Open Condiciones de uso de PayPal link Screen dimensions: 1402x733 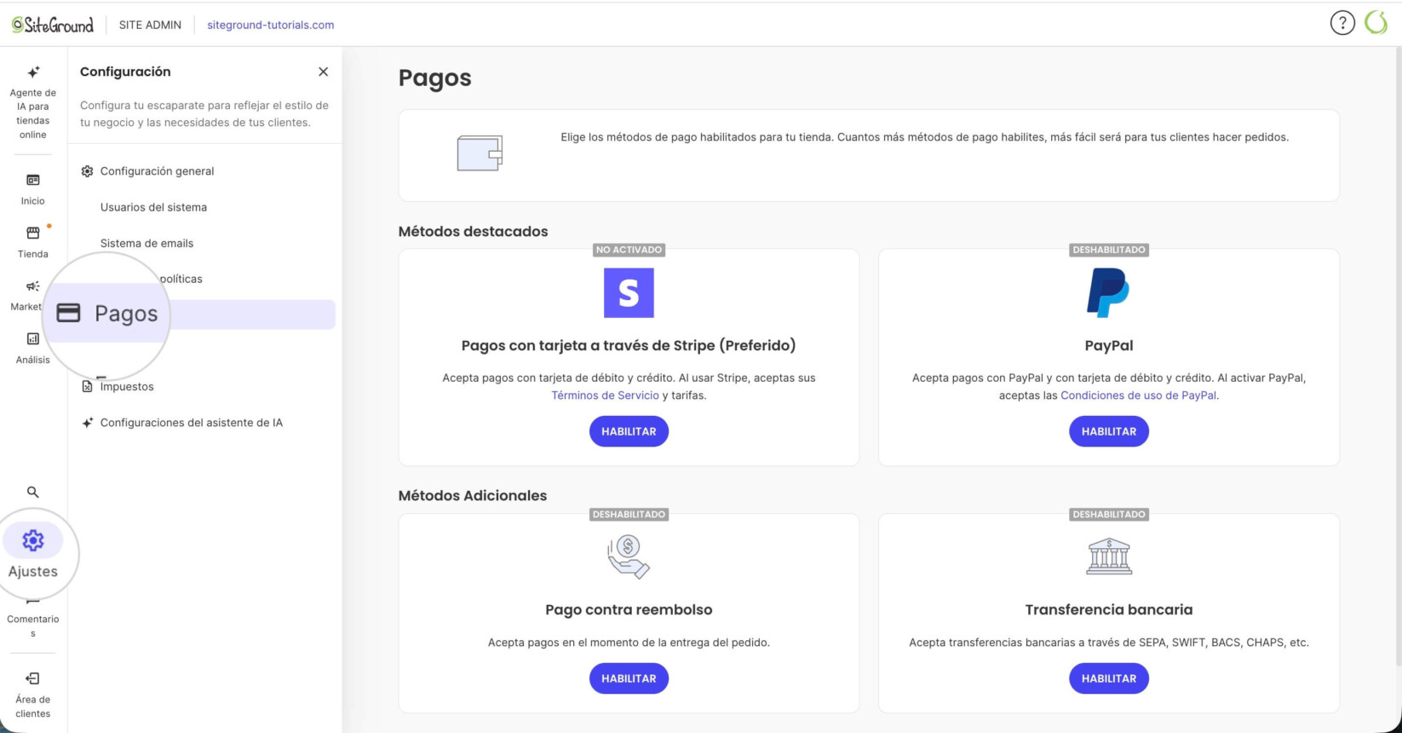point(1138,395)
